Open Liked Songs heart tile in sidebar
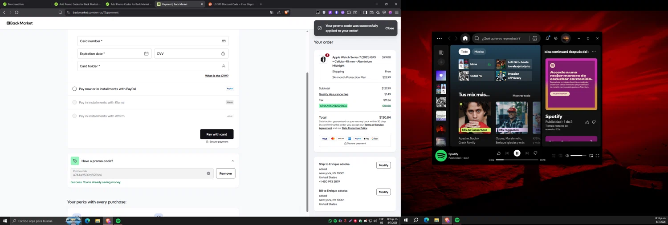 pyautogui.click(x=441, y=76)
